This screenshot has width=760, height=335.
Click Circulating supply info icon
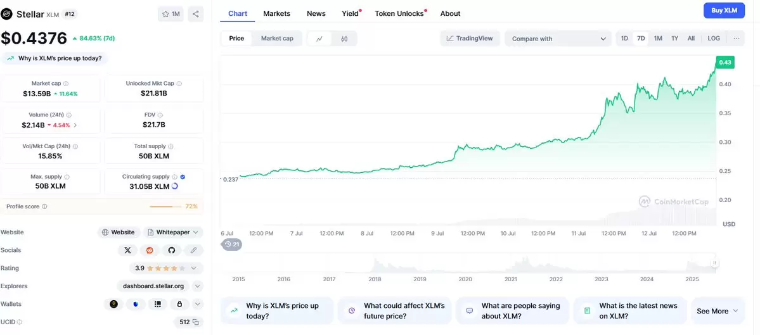(x=174, y=177)
